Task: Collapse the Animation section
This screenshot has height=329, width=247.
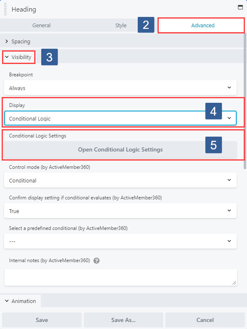Action: (21, 301)
